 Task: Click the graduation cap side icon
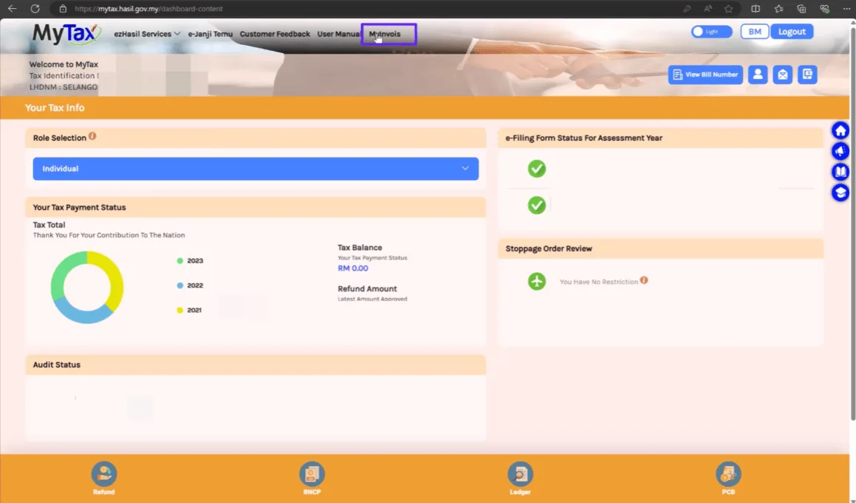pos(840,193)
